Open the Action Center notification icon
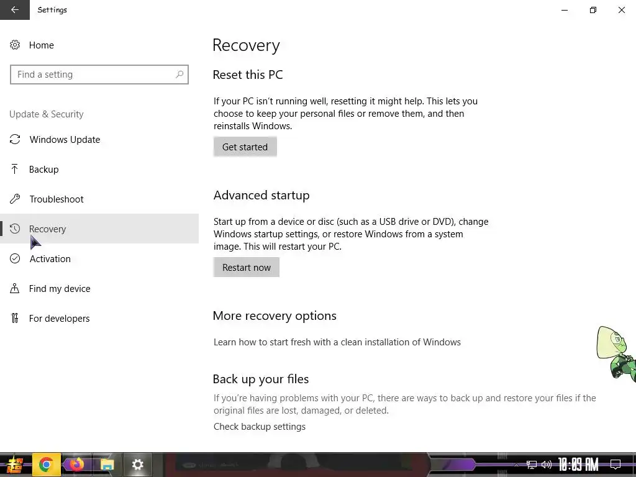Image resolution: width=636 pixels, height=477 pixels. [616, 465]
